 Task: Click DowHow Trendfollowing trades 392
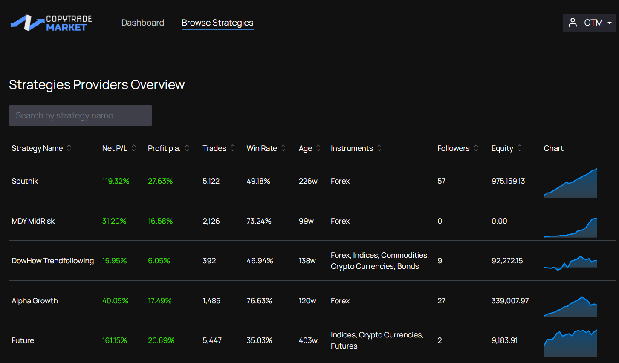[x=209, y=261]
